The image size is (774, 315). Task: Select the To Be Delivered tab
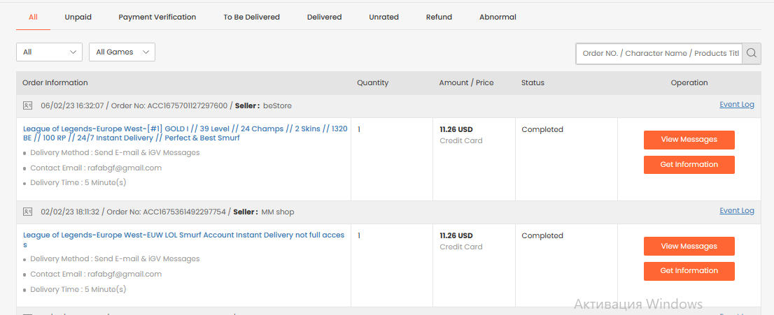pos(251,17)
